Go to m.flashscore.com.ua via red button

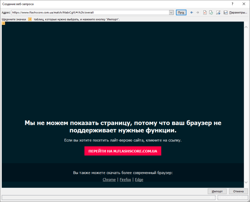point(123,151)
